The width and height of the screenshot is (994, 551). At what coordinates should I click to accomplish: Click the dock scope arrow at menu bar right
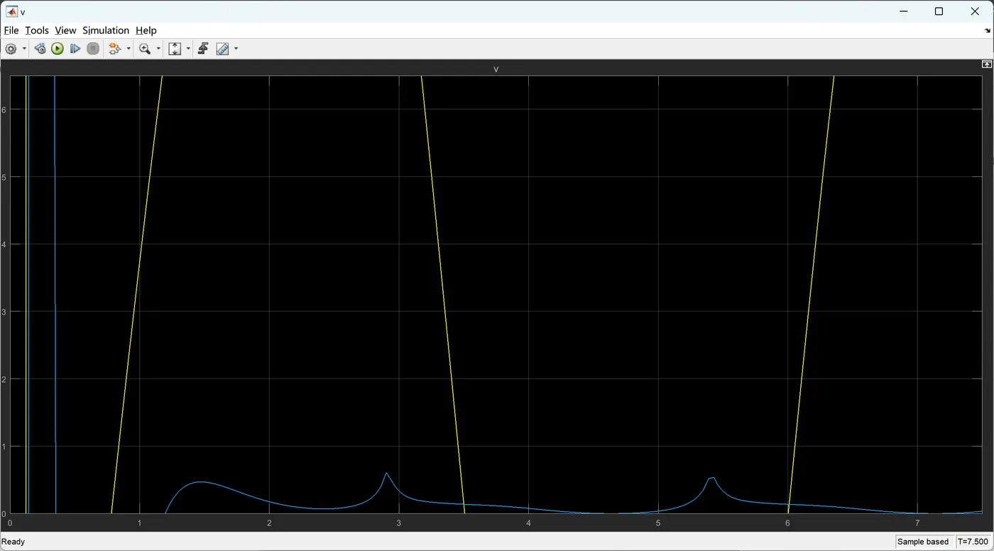[x=988, y=31]
